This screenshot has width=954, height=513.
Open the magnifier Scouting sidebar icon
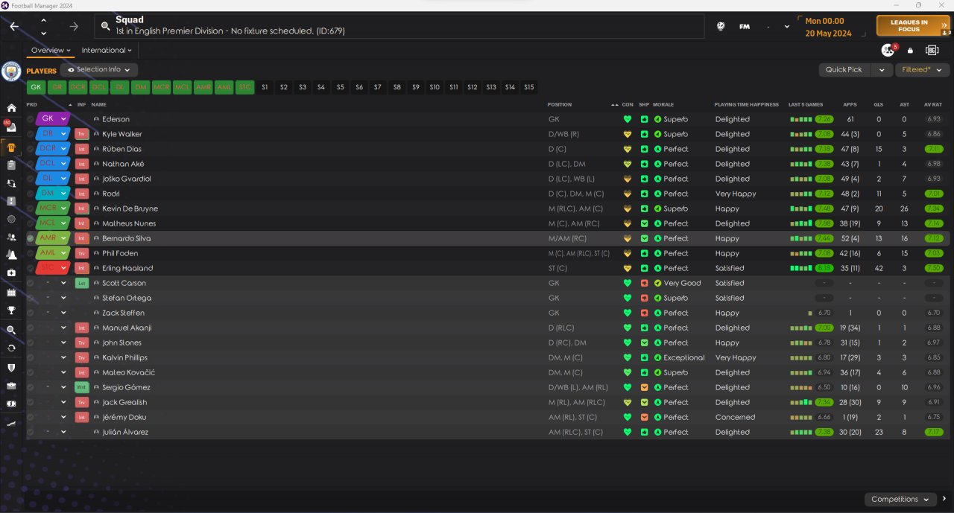[x=11, y=330]
